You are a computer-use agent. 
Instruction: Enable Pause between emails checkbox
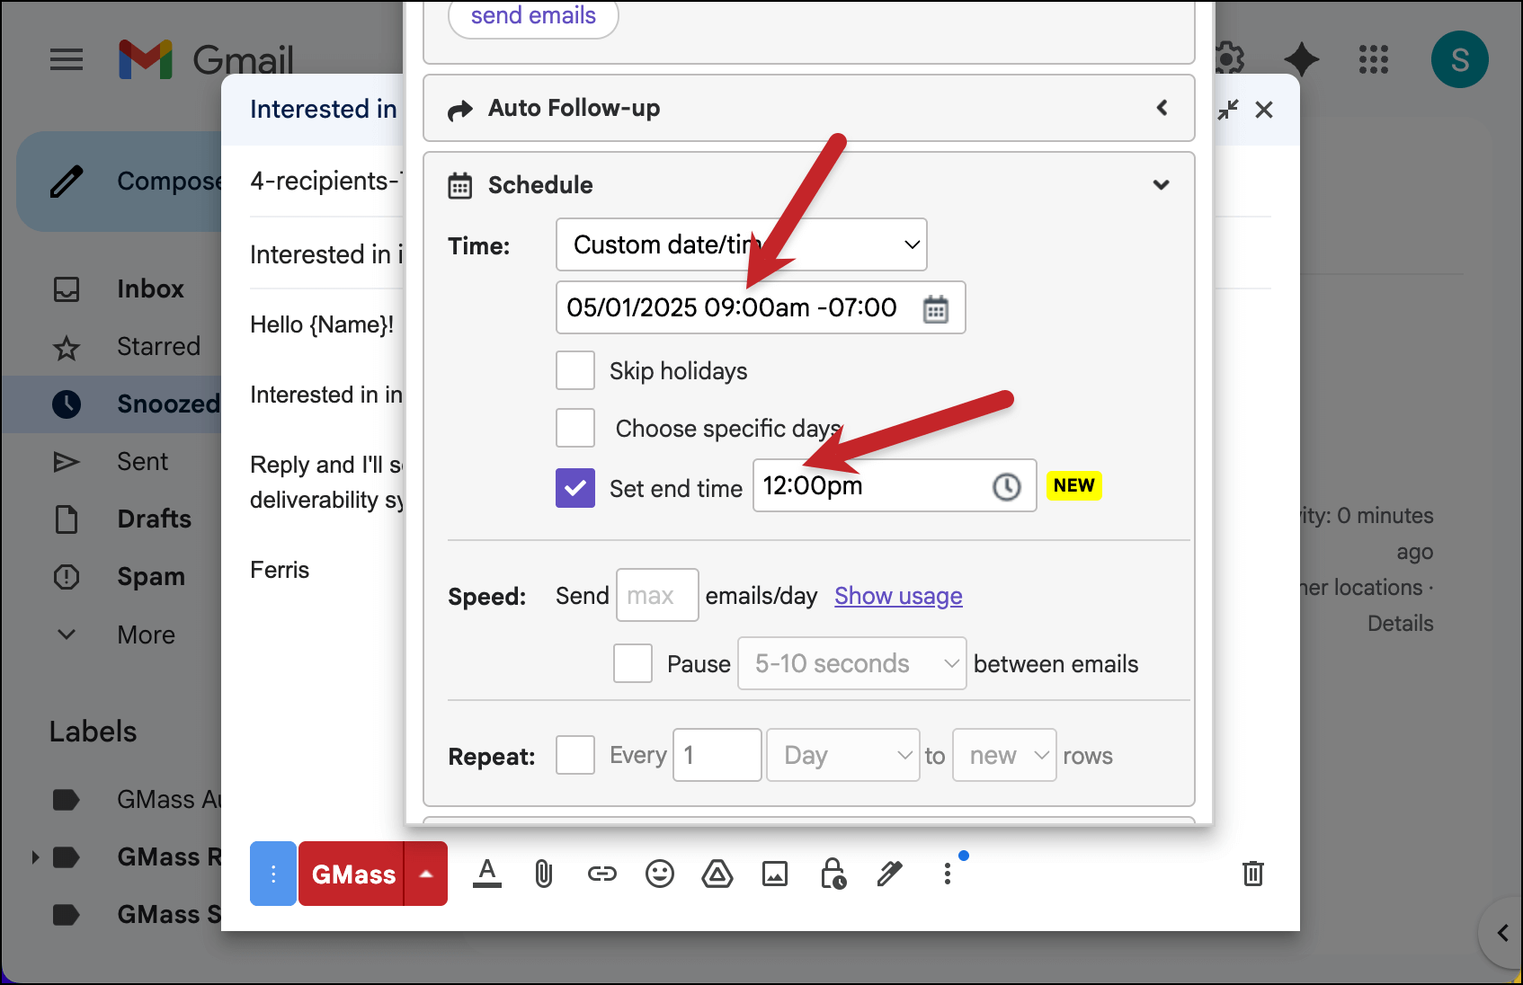click(x=633, y=663)
